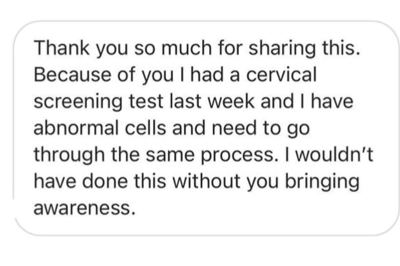
Task: Click the word "through" in the message
Action: pos(69,155)
